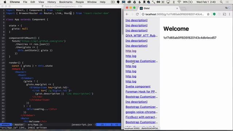Open Spotlight search
Screen dimensions: 233x131
coord(221,2)
